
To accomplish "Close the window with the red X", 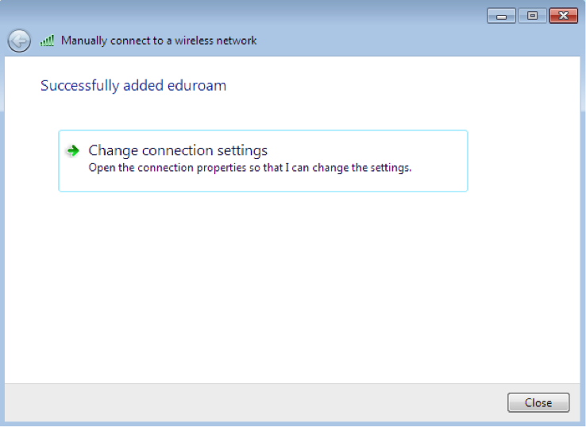I will tap(563, 16).
